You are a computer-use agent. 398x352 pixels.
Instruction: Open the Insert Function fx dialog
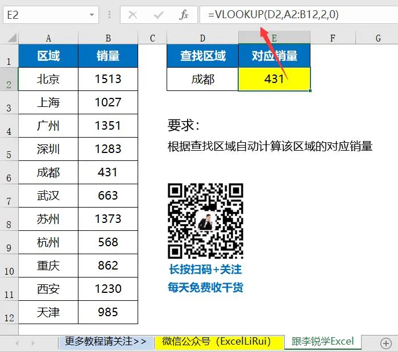pos(184,15)
